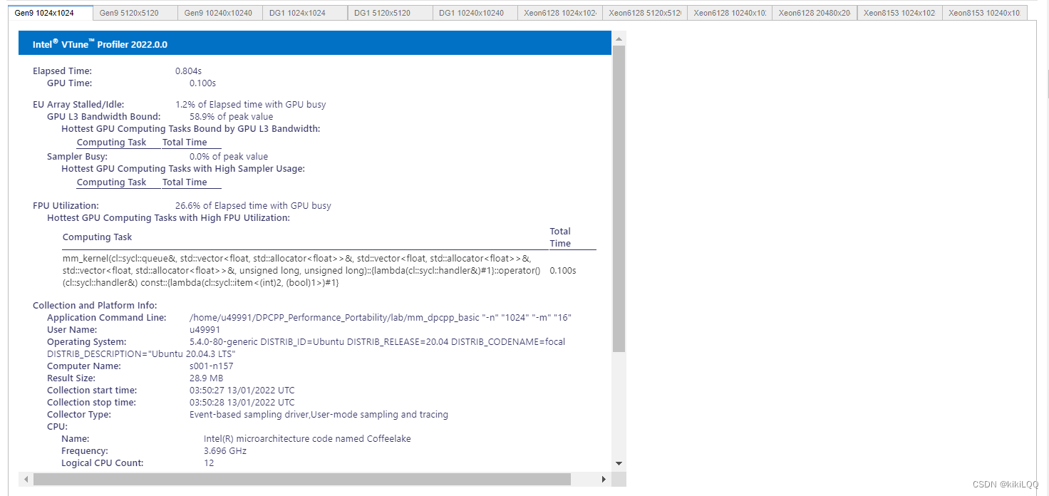1049x496 pixels.
Task: Click the Application Command Line path value
Action: tap(381, 317)
